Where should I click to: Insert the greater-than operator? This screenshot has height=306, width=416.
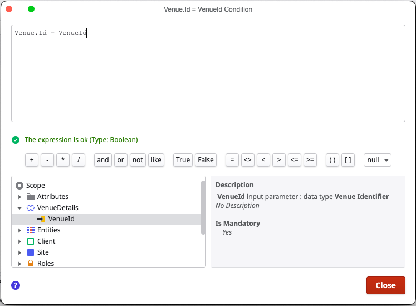pyautogui.click(x=279, y=160)
